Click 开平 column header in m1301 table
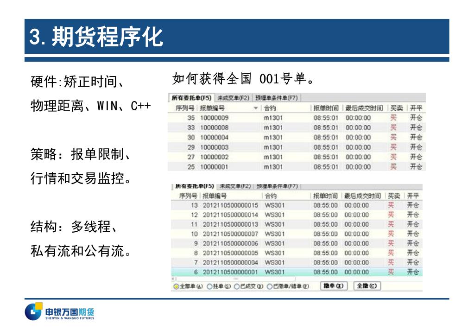 (416, 108)
